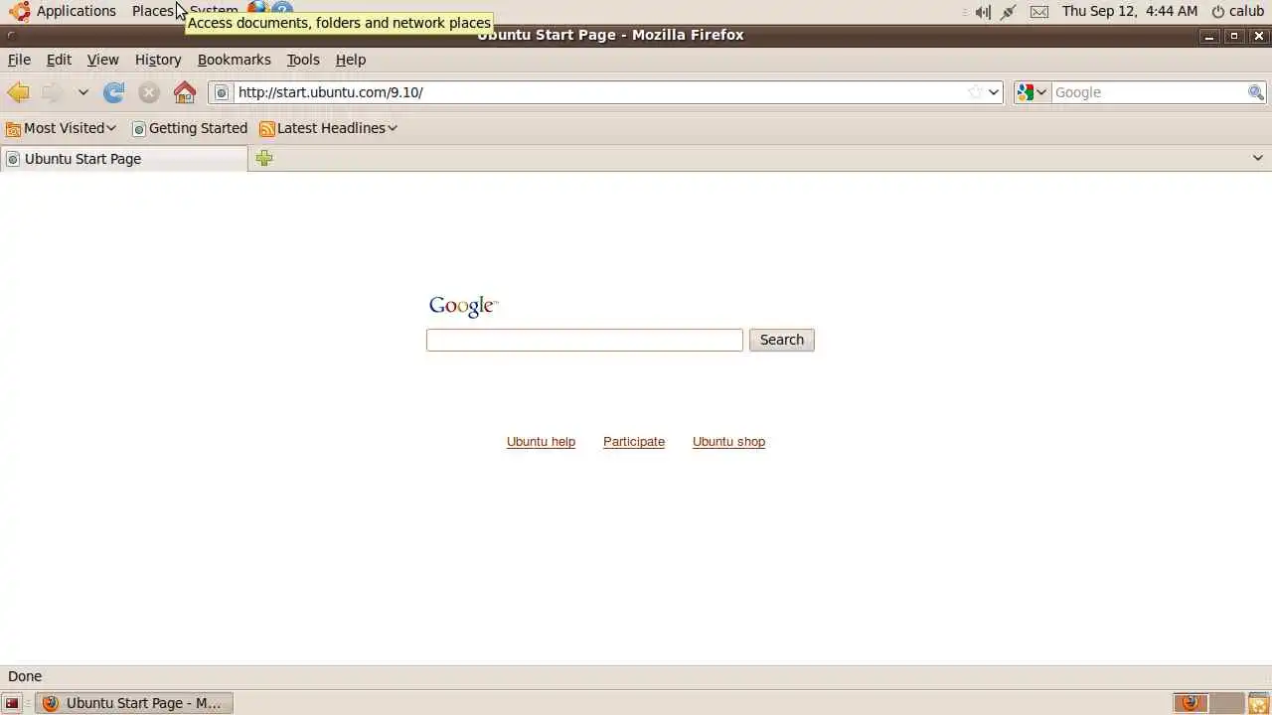Open the Applications menu in top panel
The height and width of the screenshot is (715, 1272).
(x=76, y=11)
